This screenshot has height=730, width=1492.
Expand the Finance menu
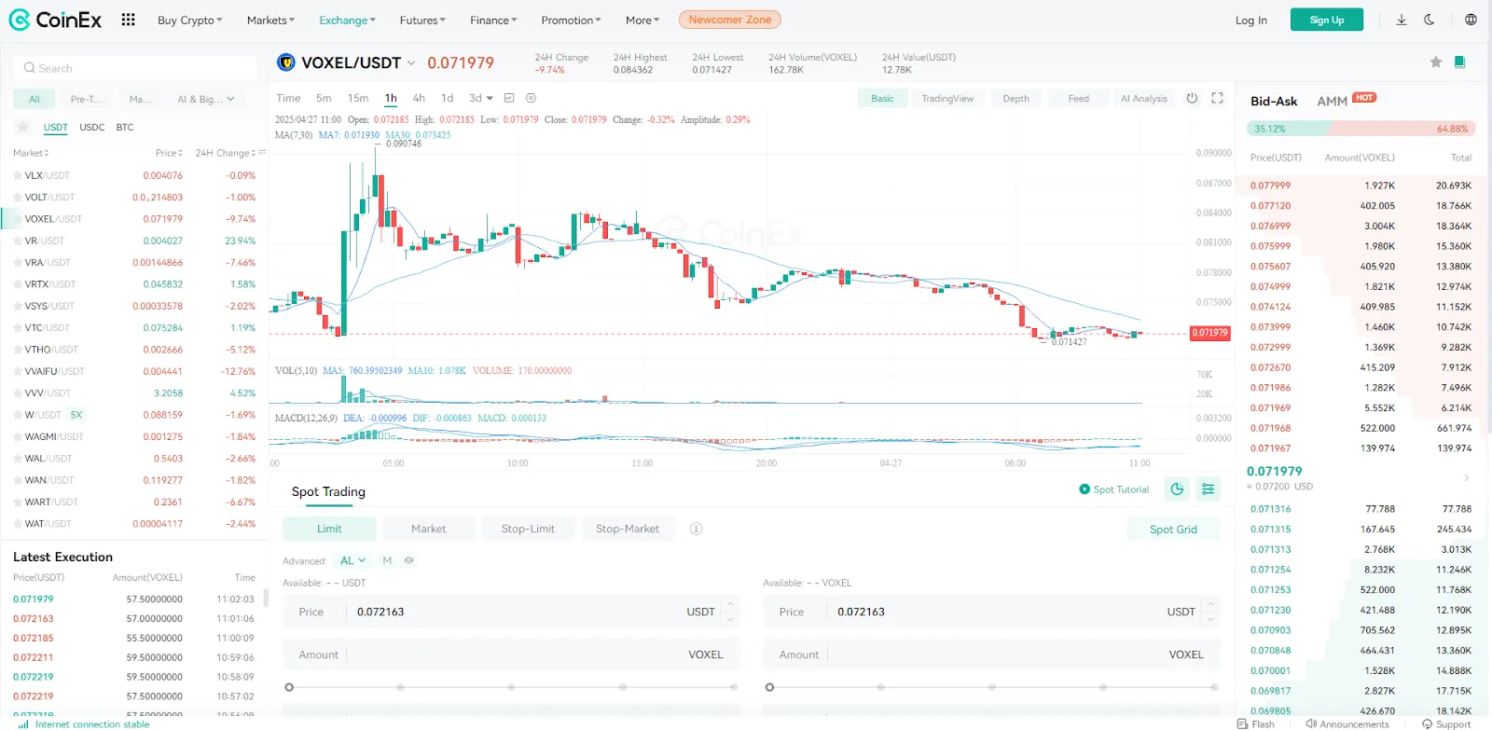[x=493, y=20]
